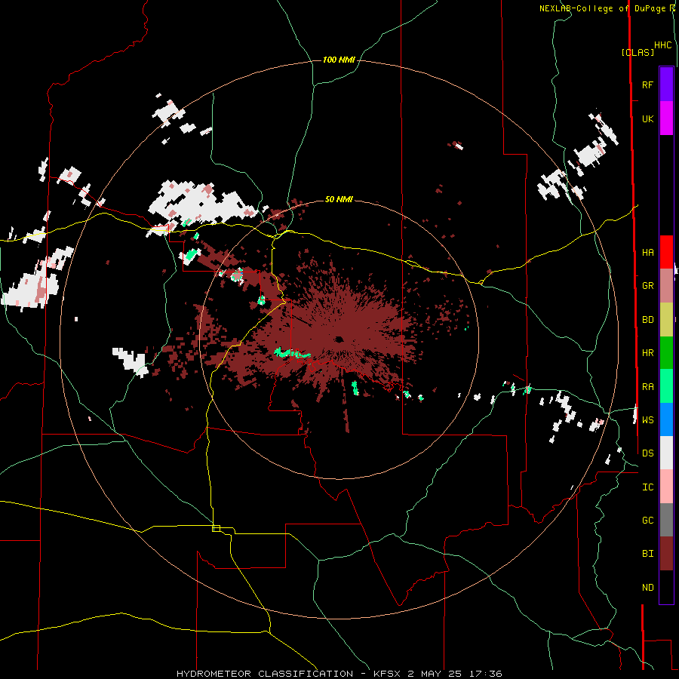Click the RA light green legend swatch

666,386
